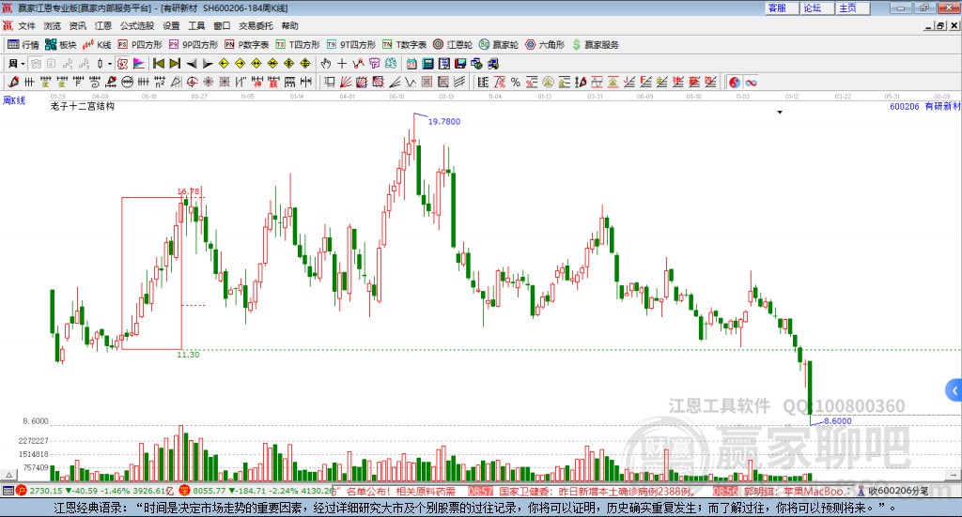
Task: Click the 收600206分笔 status entry
Action: [893, 491]
